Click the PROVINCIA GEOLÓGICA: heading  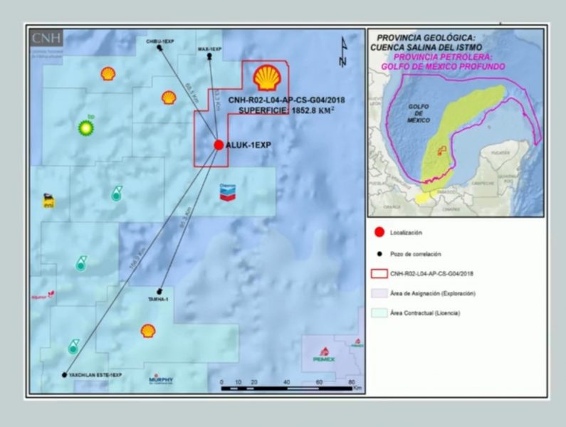(426, 38)
